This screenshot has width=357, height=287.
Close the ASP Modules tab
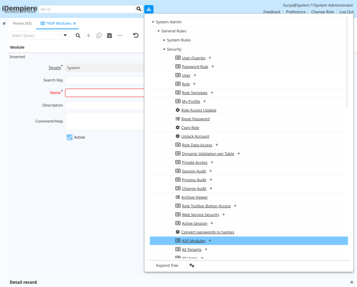pyautogui.click(x=75, y=23)
